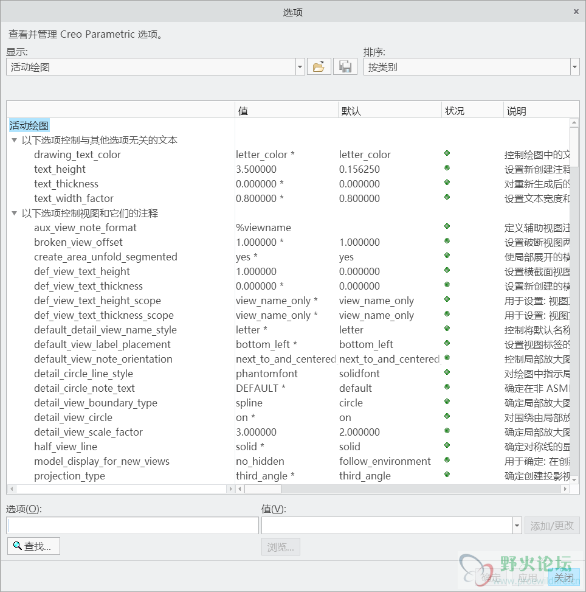Click status dot for text_height row

(447, 168)
